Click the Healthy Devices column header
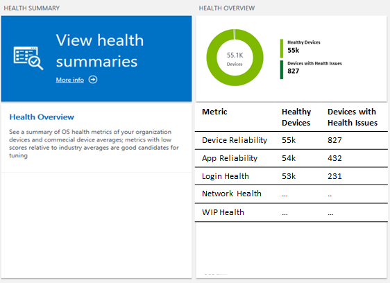390x283 pixels. [x=296, y=117]
